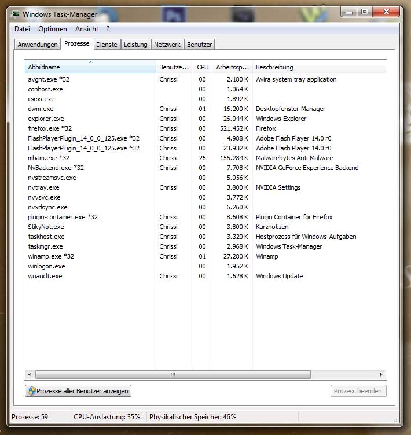This screenshot has height=435, width=411.
Task: Select the winlogon.exe process
Action: point(205,266)
